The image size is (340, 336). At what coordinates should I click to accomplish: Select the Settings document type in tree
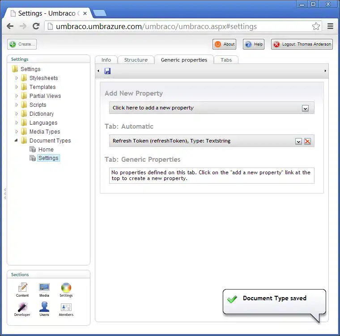48,158
